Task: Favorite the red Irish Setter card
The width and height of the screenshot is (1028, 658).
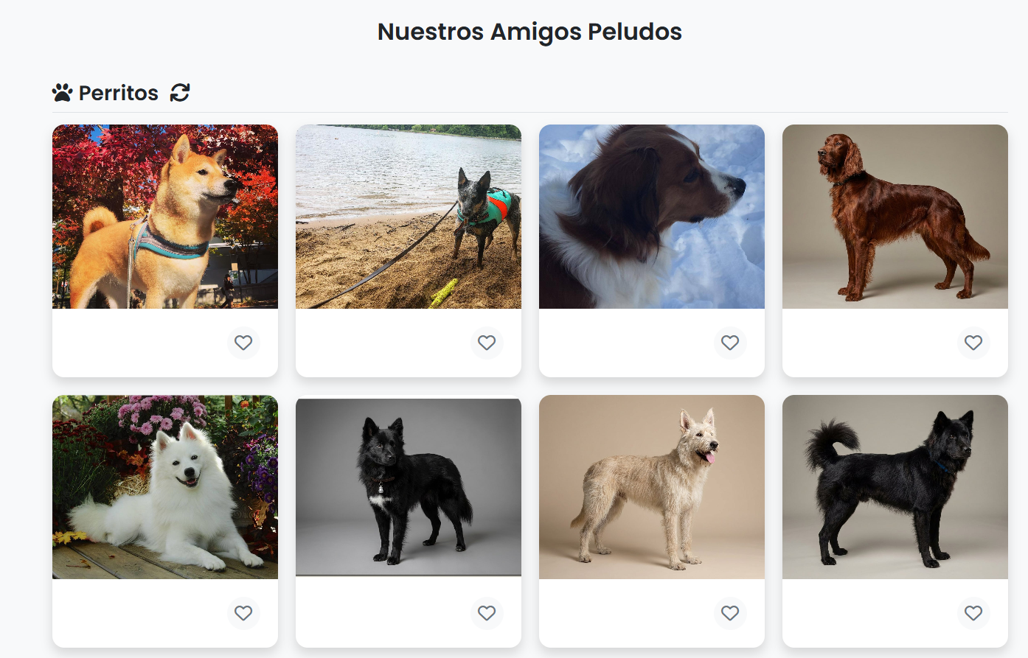Action: 973,343
